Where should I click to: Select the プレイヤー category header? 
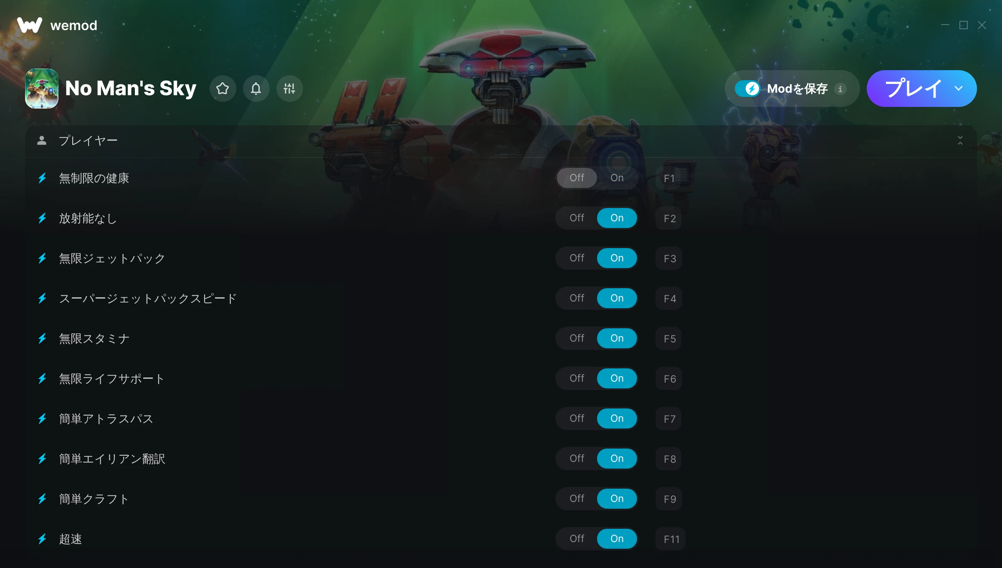coord(501,141)
